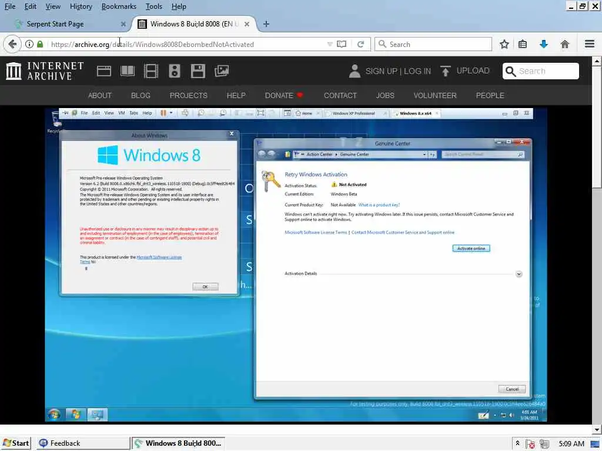Switch to Feedback taskbar item
Image resolution: width=602 pixels, height=451 pixels.
[x=83, y=443]
